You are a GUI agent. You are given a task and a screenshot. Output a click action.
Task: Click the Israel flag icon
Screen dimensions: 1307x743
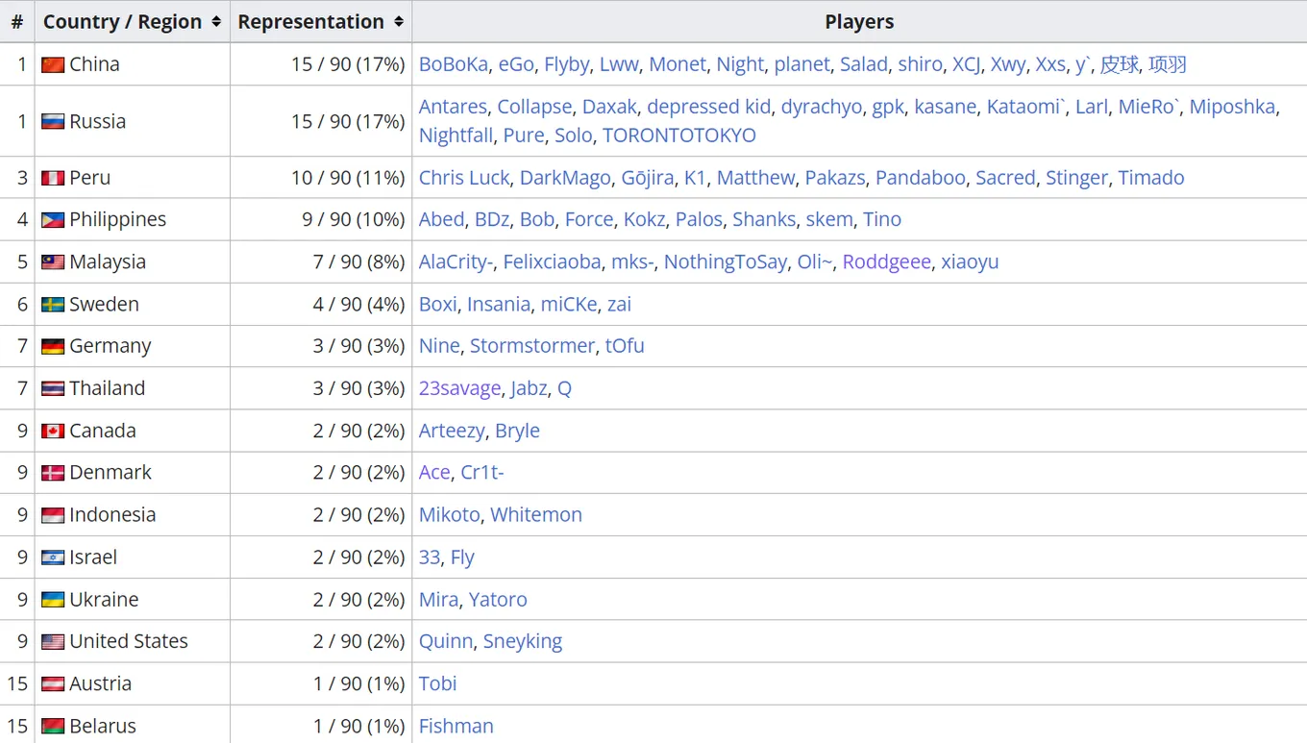pos(53,557)
